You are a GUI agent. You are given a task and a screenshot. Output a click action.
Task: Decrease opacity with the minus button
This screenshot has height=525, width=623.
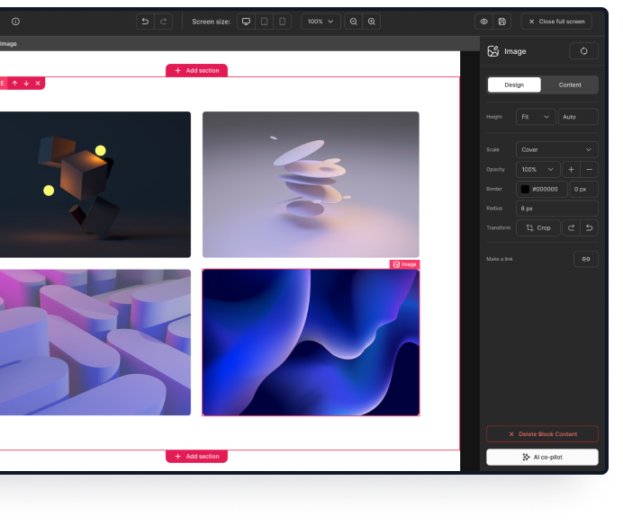(589, 169)
